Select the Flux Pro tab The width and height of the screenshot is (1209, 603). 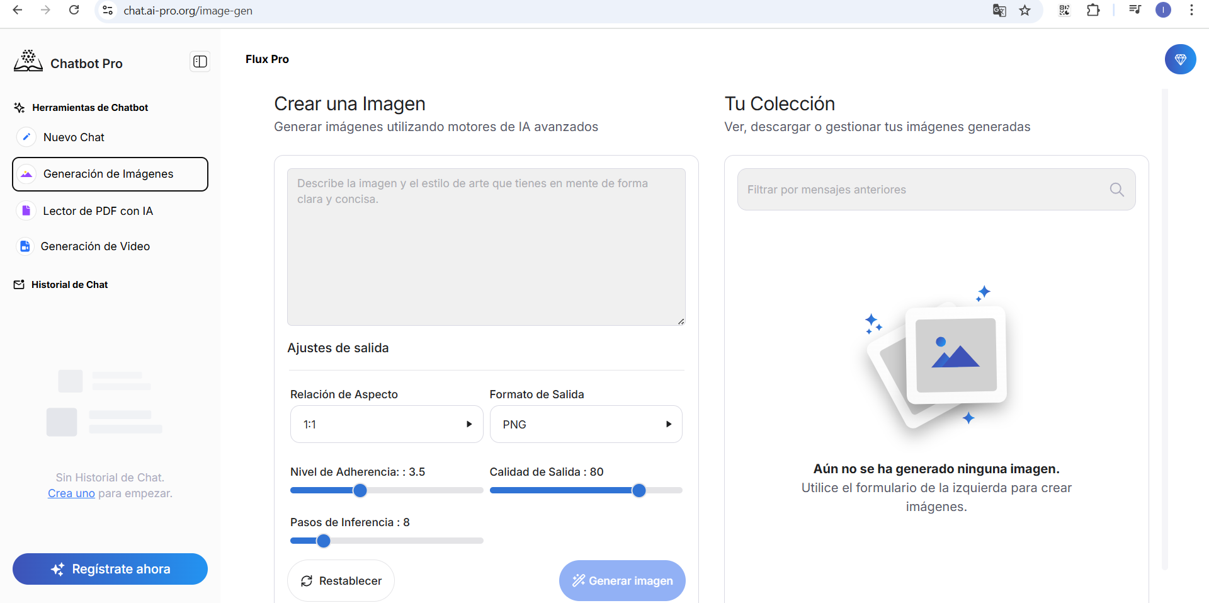click(x=267, y=59)
